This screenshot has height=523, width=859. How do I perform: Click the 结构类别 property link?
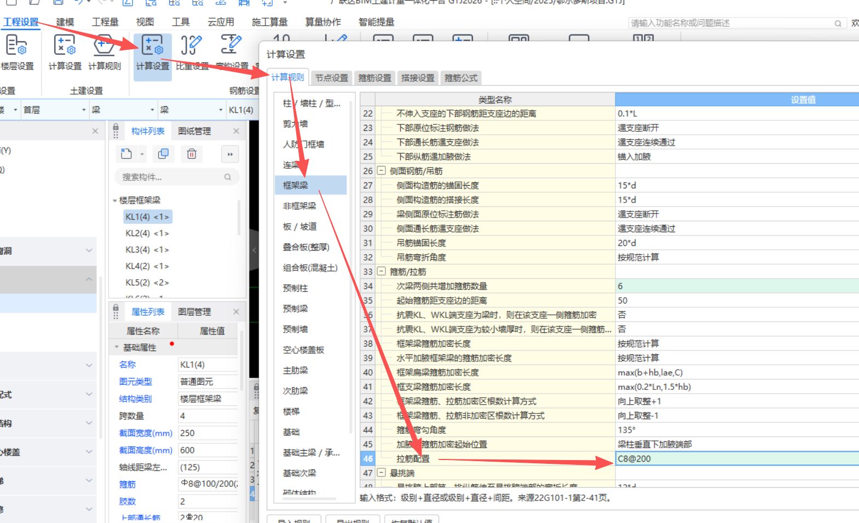[x=136, y=399]
